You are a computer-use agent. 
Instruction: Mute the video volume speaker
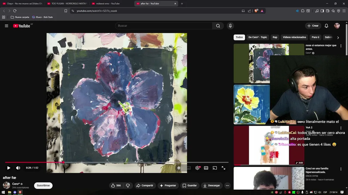pos(18,168)
